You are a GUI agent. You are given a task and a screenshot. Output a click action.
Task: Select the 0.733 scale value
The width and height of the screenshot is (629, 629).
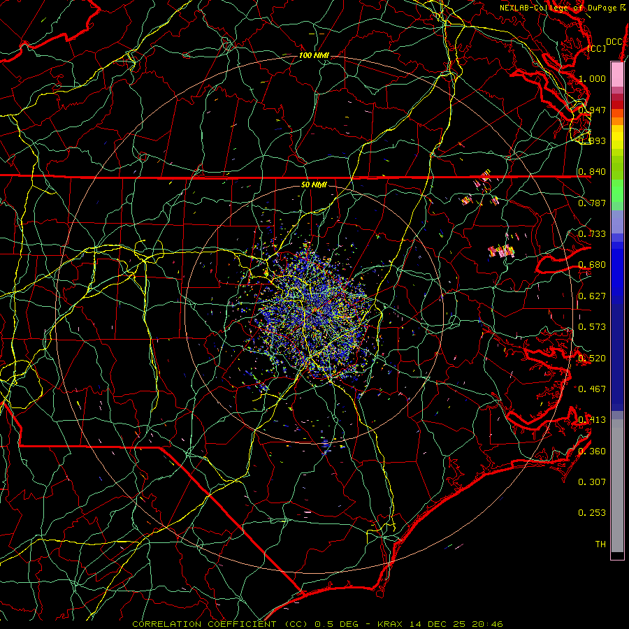[x=592, y=233]
